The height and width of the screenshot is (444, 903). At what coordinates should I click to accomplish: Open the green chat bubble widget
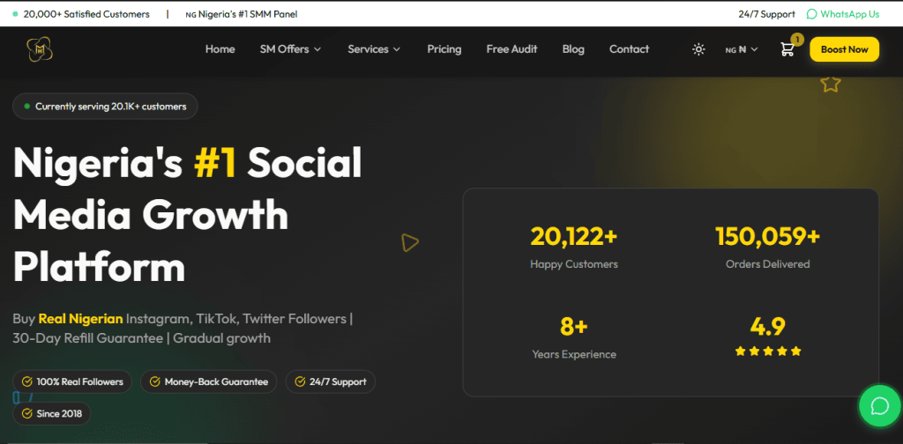coord(880,406)
